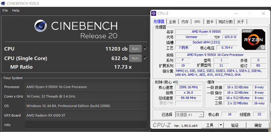Click the 扩展系列 value 19
The image size is (271, 132).
183,65
